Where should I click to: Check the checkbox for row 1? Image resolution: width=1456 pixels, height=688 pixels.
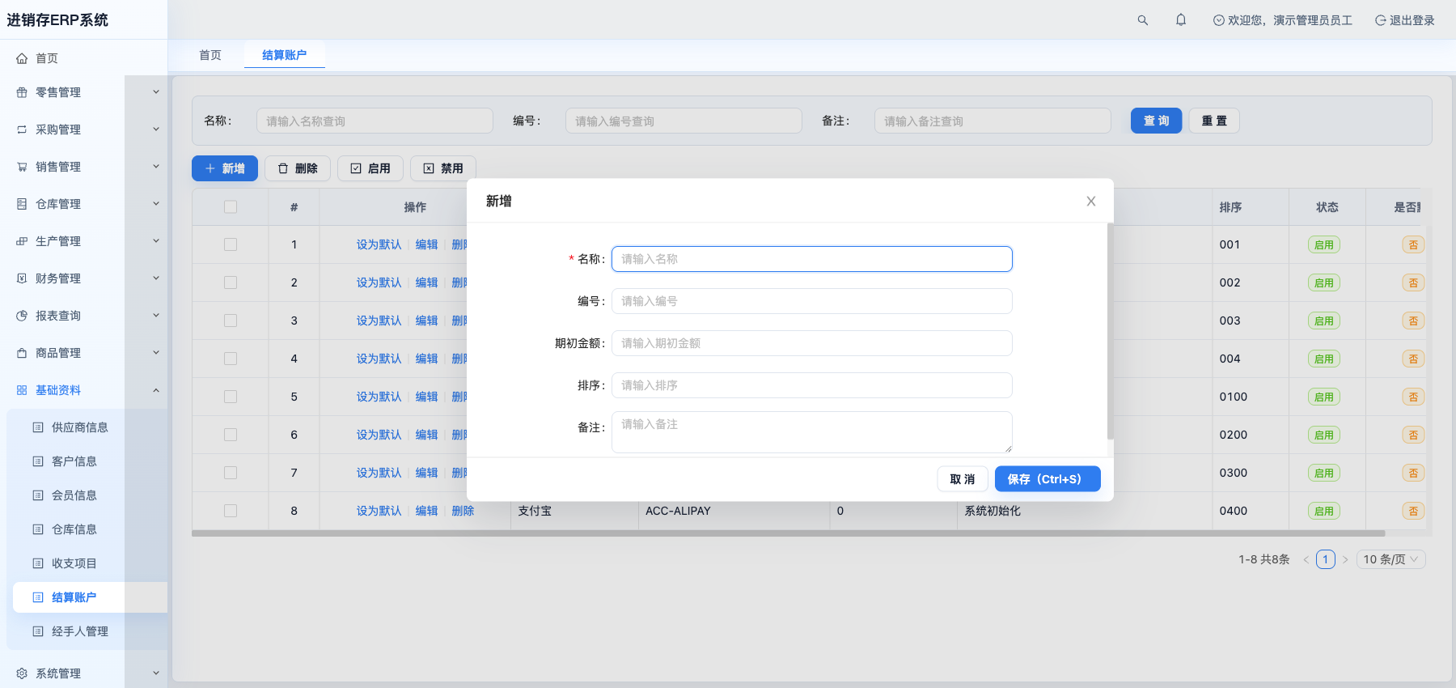coord(231,244)
